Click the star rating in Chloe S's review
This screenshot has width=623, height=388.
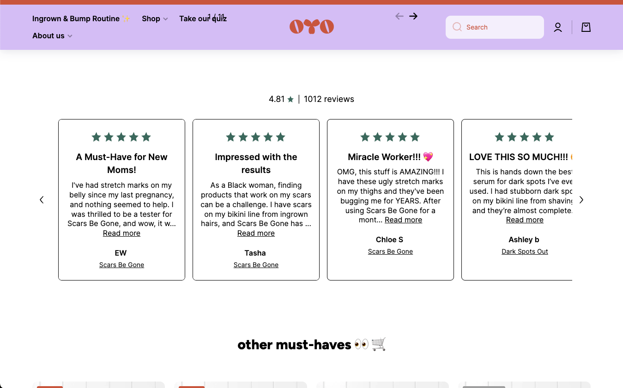pyautogui.click(x=390, y=137)
